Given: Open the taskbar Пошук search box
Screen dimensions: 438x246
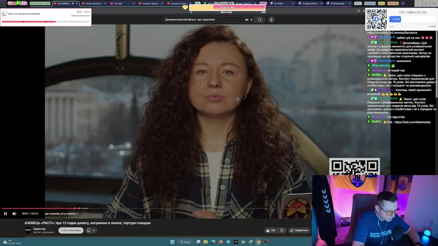Looking at the screenshot, I should [185, 242].
